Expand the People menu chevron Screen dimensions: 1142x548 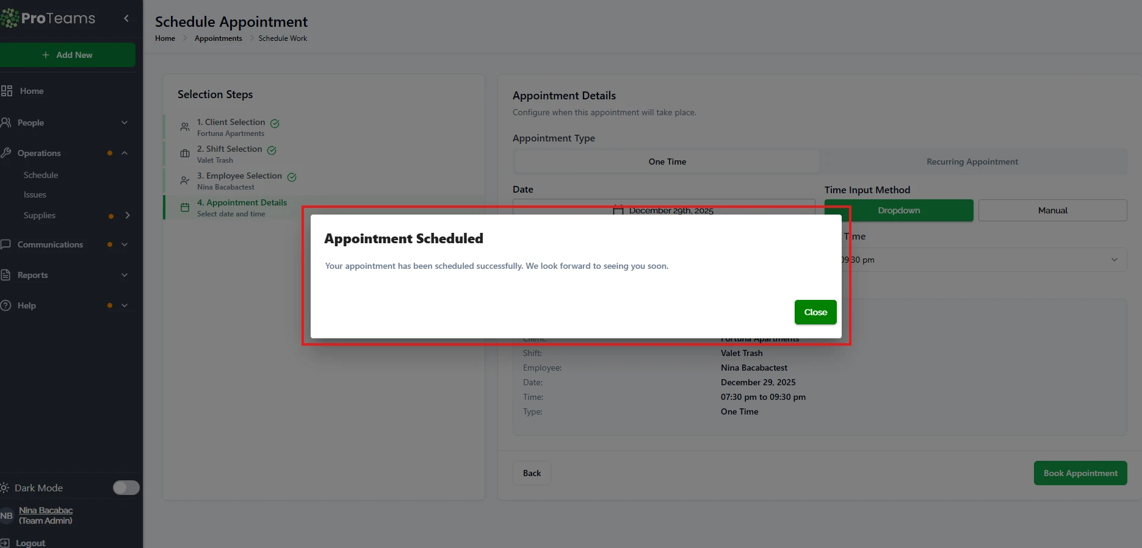125,123
